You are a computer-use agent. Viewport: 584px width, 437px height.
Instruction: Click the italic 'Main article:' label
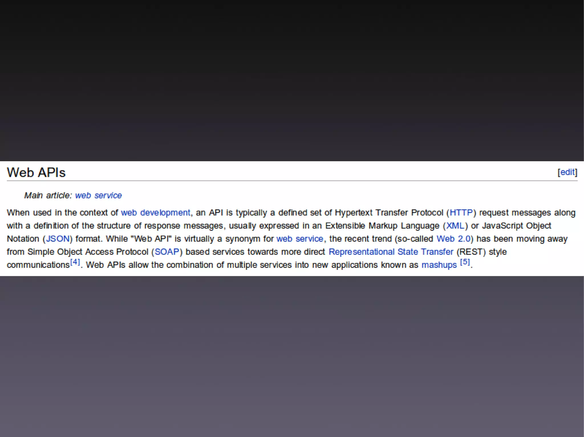[48, 196]
